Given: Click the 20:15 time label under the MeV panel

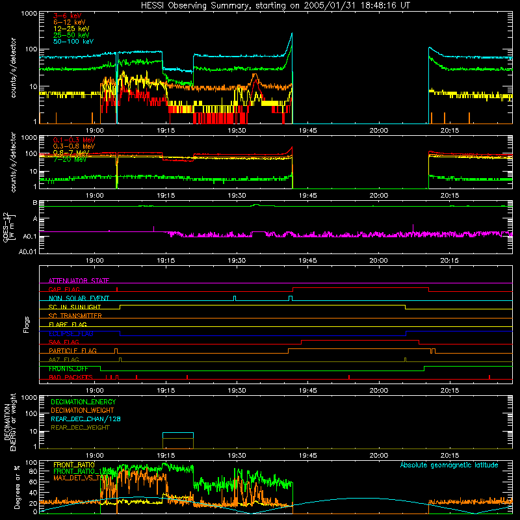Looking at the screenshot, I should [x=450, y=196].
